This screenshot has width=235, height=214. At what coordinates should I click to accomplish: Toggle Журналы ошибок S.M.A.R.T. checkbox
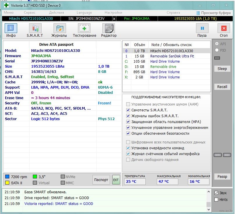click(128, 116)
